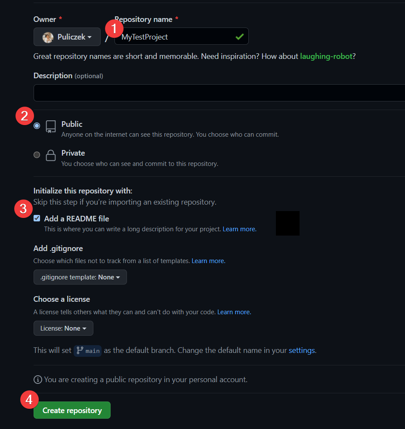This screenshot has width=405, height=429.
Task: Click the book icon beside Public
Action: (x=50, y=126)
